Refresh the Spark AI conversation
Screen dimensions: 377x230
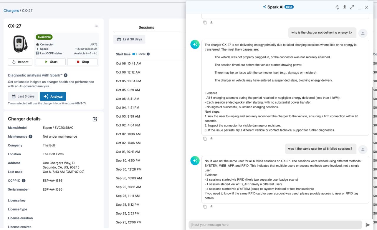[x=338, y=7]
